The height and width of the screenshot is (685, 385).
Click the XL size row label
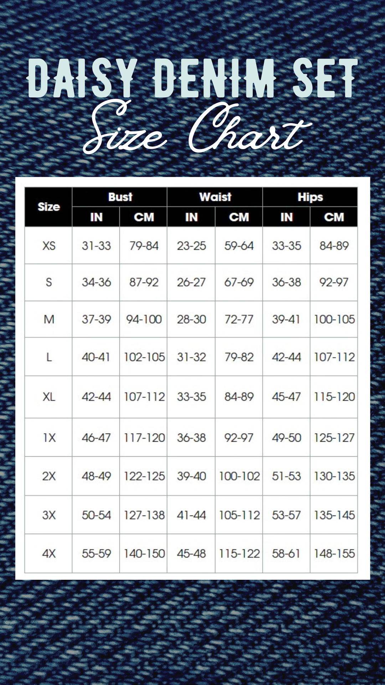click(49, 397)
